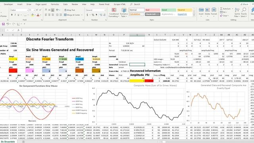Viewport: 254px width, 143px height.
Task: Apply the fill color bucket
Action: pyautogui.click(x=33, y=15)
